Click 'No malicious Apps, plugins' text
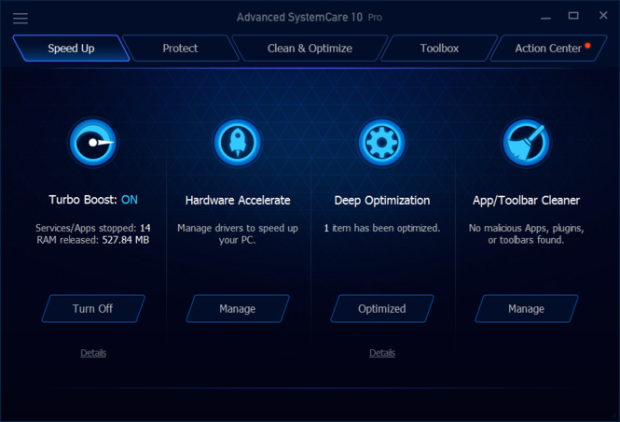The width and height of the screenshot is (620, 422). point(526,228)
